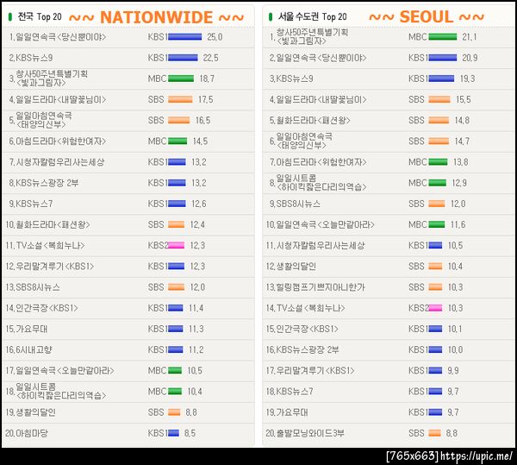Click the rating value 10.1
Screen dimensions: 517x465
(455, 329)
